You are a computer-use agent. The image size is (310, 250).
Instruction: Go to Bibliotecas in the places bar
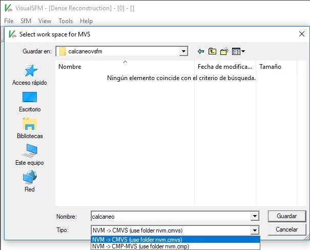(30, 125)
